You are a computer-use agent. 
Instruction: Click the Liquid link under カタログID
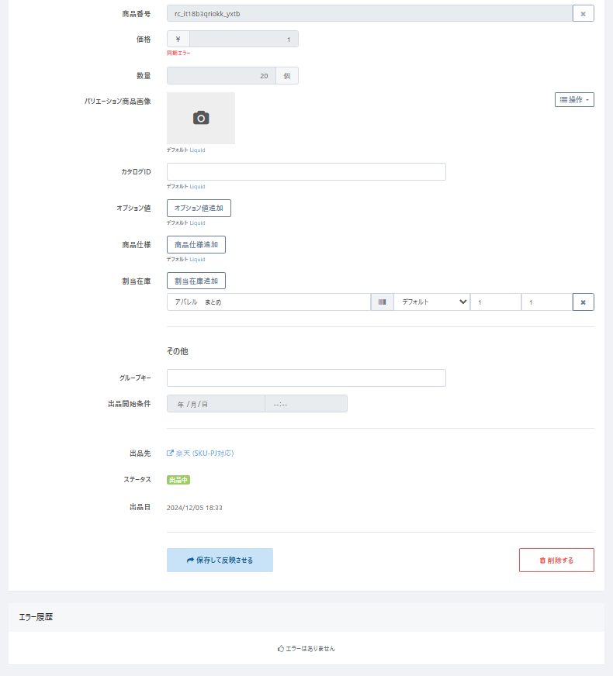[x=198, y=186]
